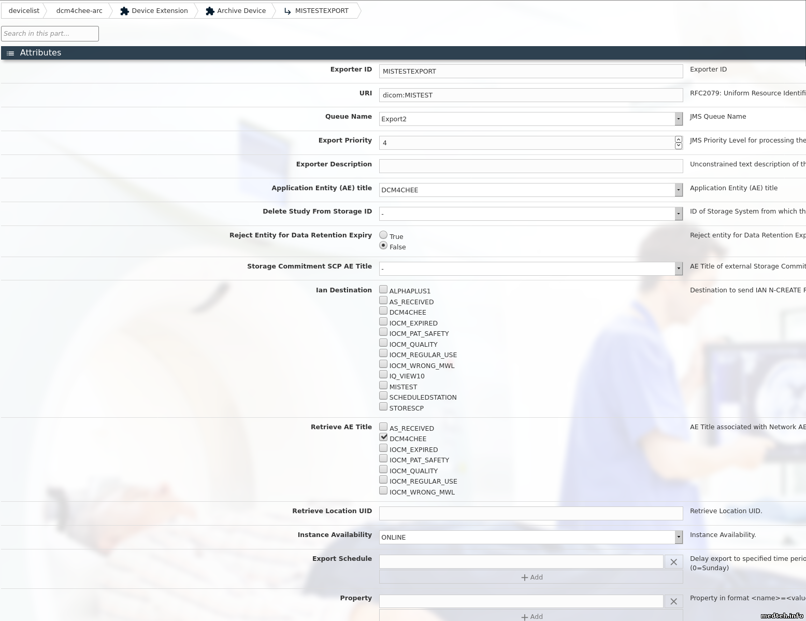Click the Search in this part field
The image size is (806, 621).
click(x=50, y=34)
